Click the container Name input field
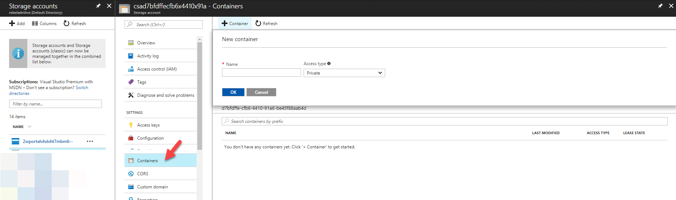Image resolution: width=676 pixels, height=200 pixels. 261,73
